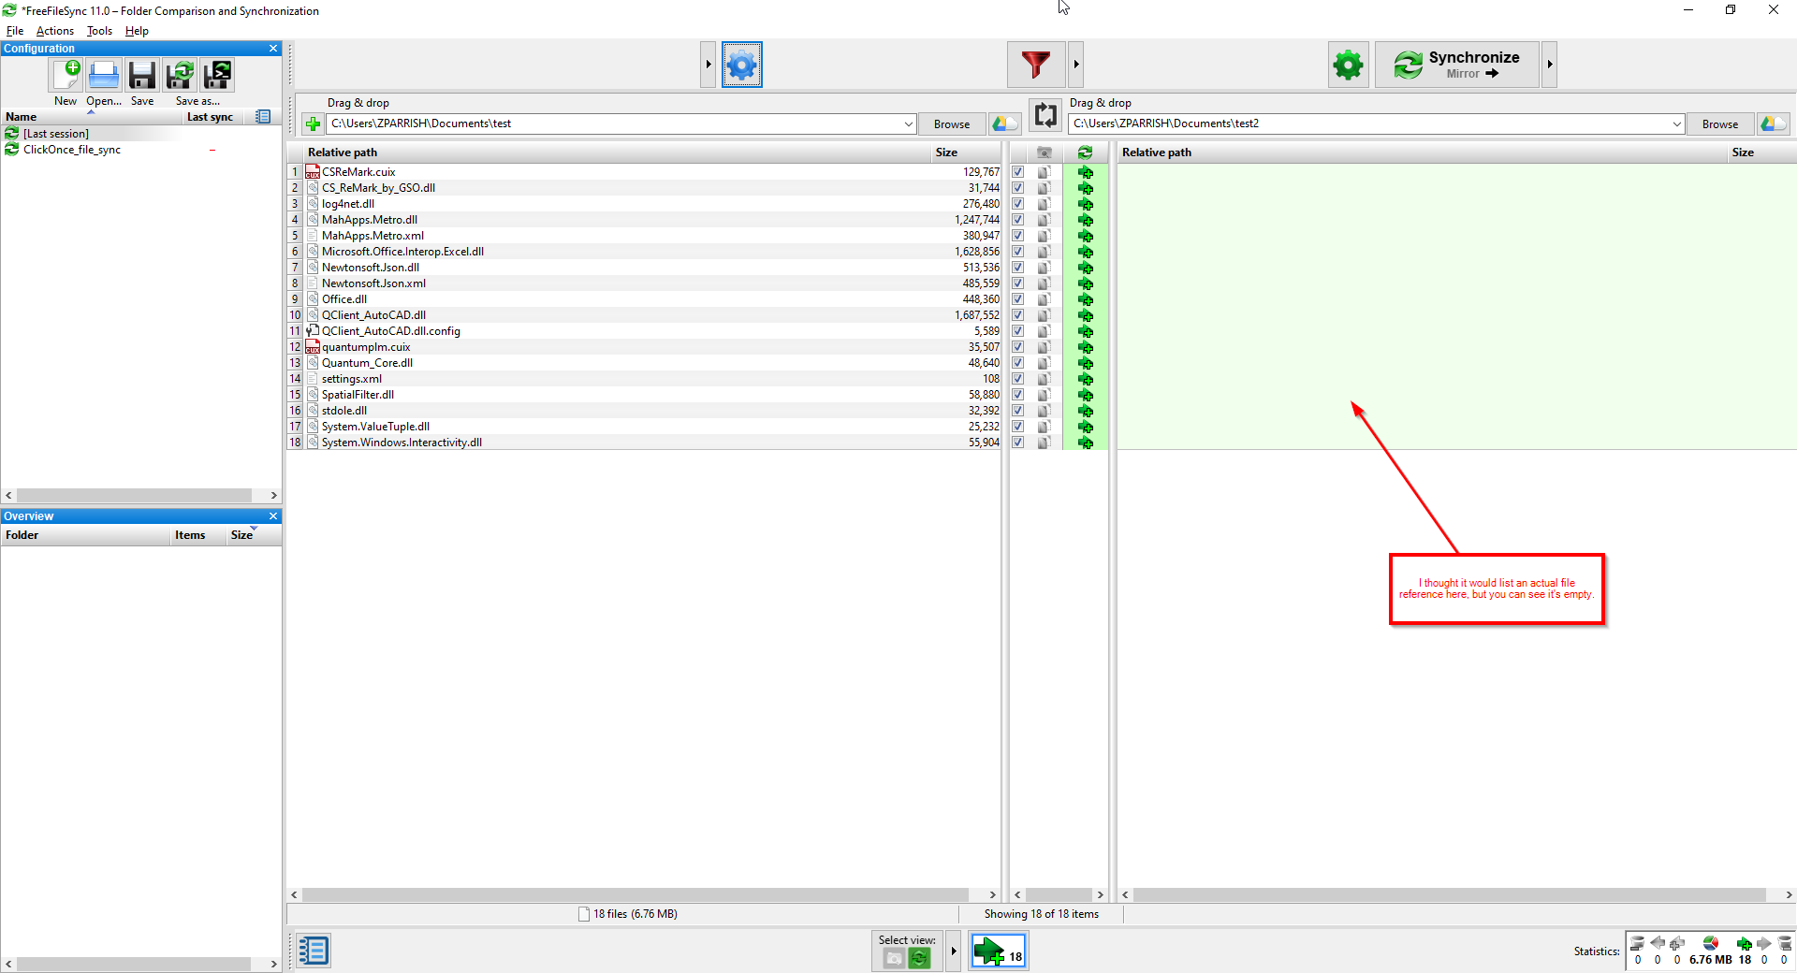Expand the left folder path dropdown

click(908, 123)
